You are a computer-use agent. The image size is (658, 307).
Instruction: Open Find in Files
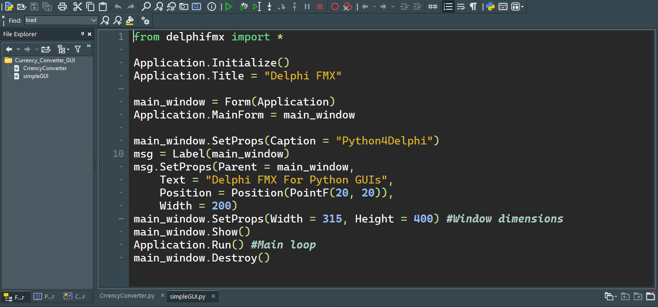pos(184,7)
